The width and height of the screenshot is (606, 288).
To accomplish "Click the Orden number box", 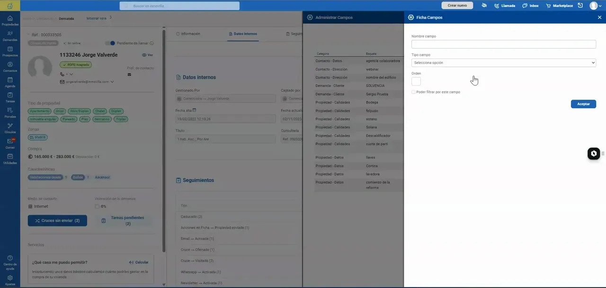I will (x=416, y=81).
